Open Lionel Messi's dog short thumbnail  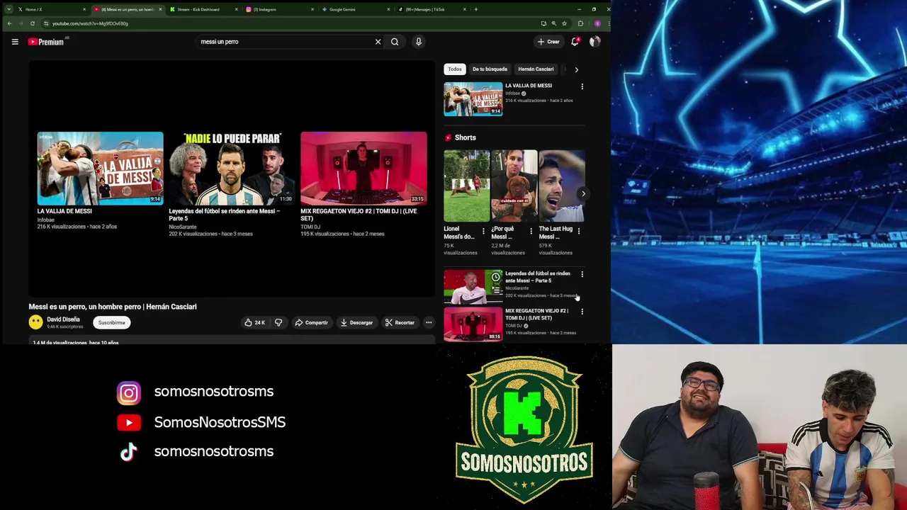click(x=466, y=186)
